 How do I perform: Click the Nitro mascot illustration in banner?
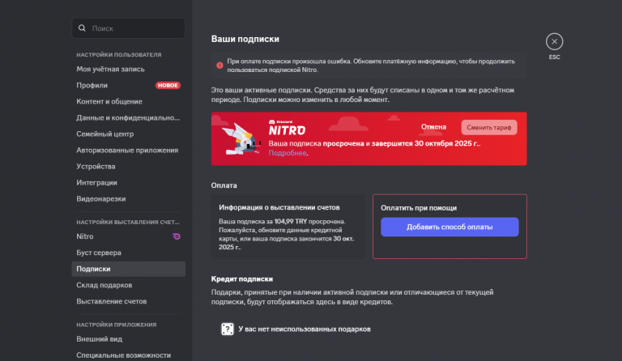click(241, 138)
